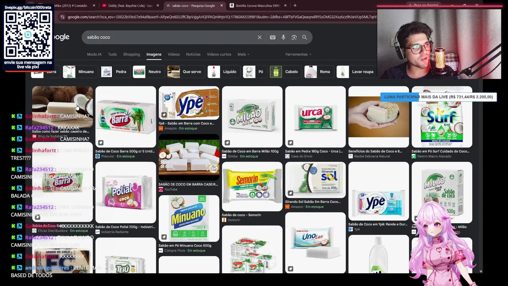
Task: Click the Compra Flora source favicon
Action: click(161, 251)
